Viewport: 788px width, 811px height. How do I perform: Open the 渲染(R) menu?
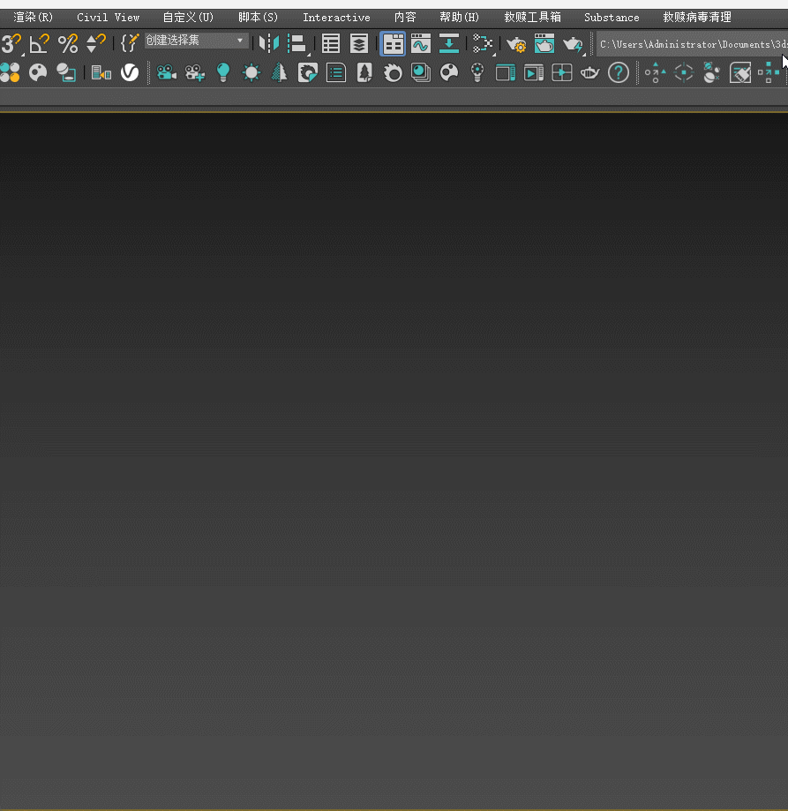click(34, 18)
